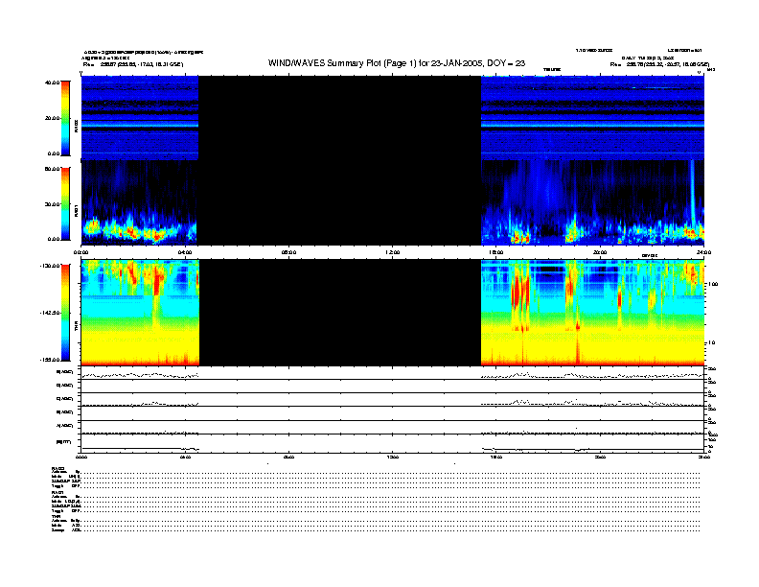Click the 30.00 label on RAD1 color scale
The image size is (759, 587).
(54, 204)
